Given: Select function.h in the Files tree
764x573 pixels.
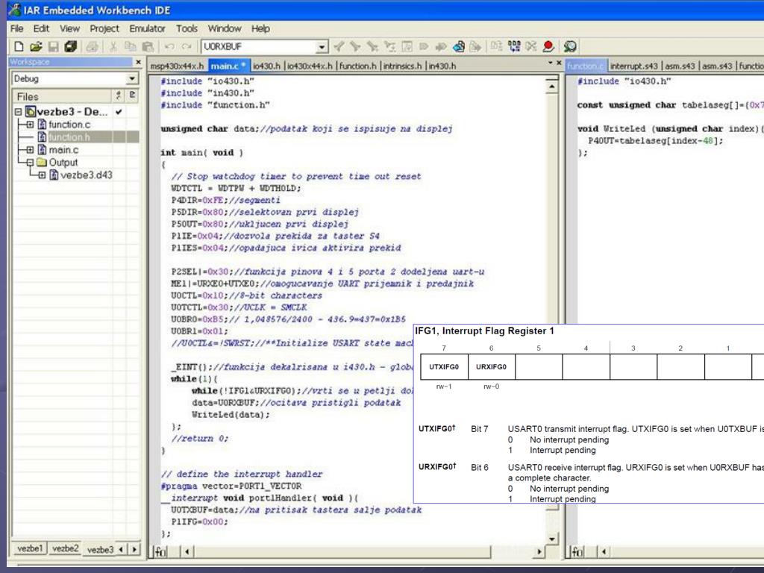Looking at the screenshot, I should (x=69, y=137).
